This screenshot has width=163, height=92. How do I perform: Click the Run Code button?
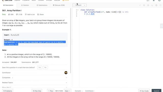(x=144, y=91)
